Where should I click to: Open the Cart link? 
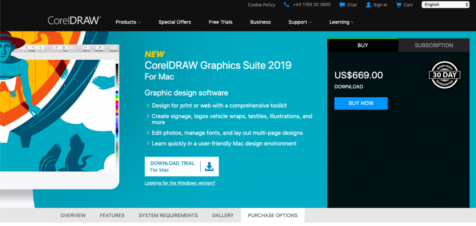[408, 5]
